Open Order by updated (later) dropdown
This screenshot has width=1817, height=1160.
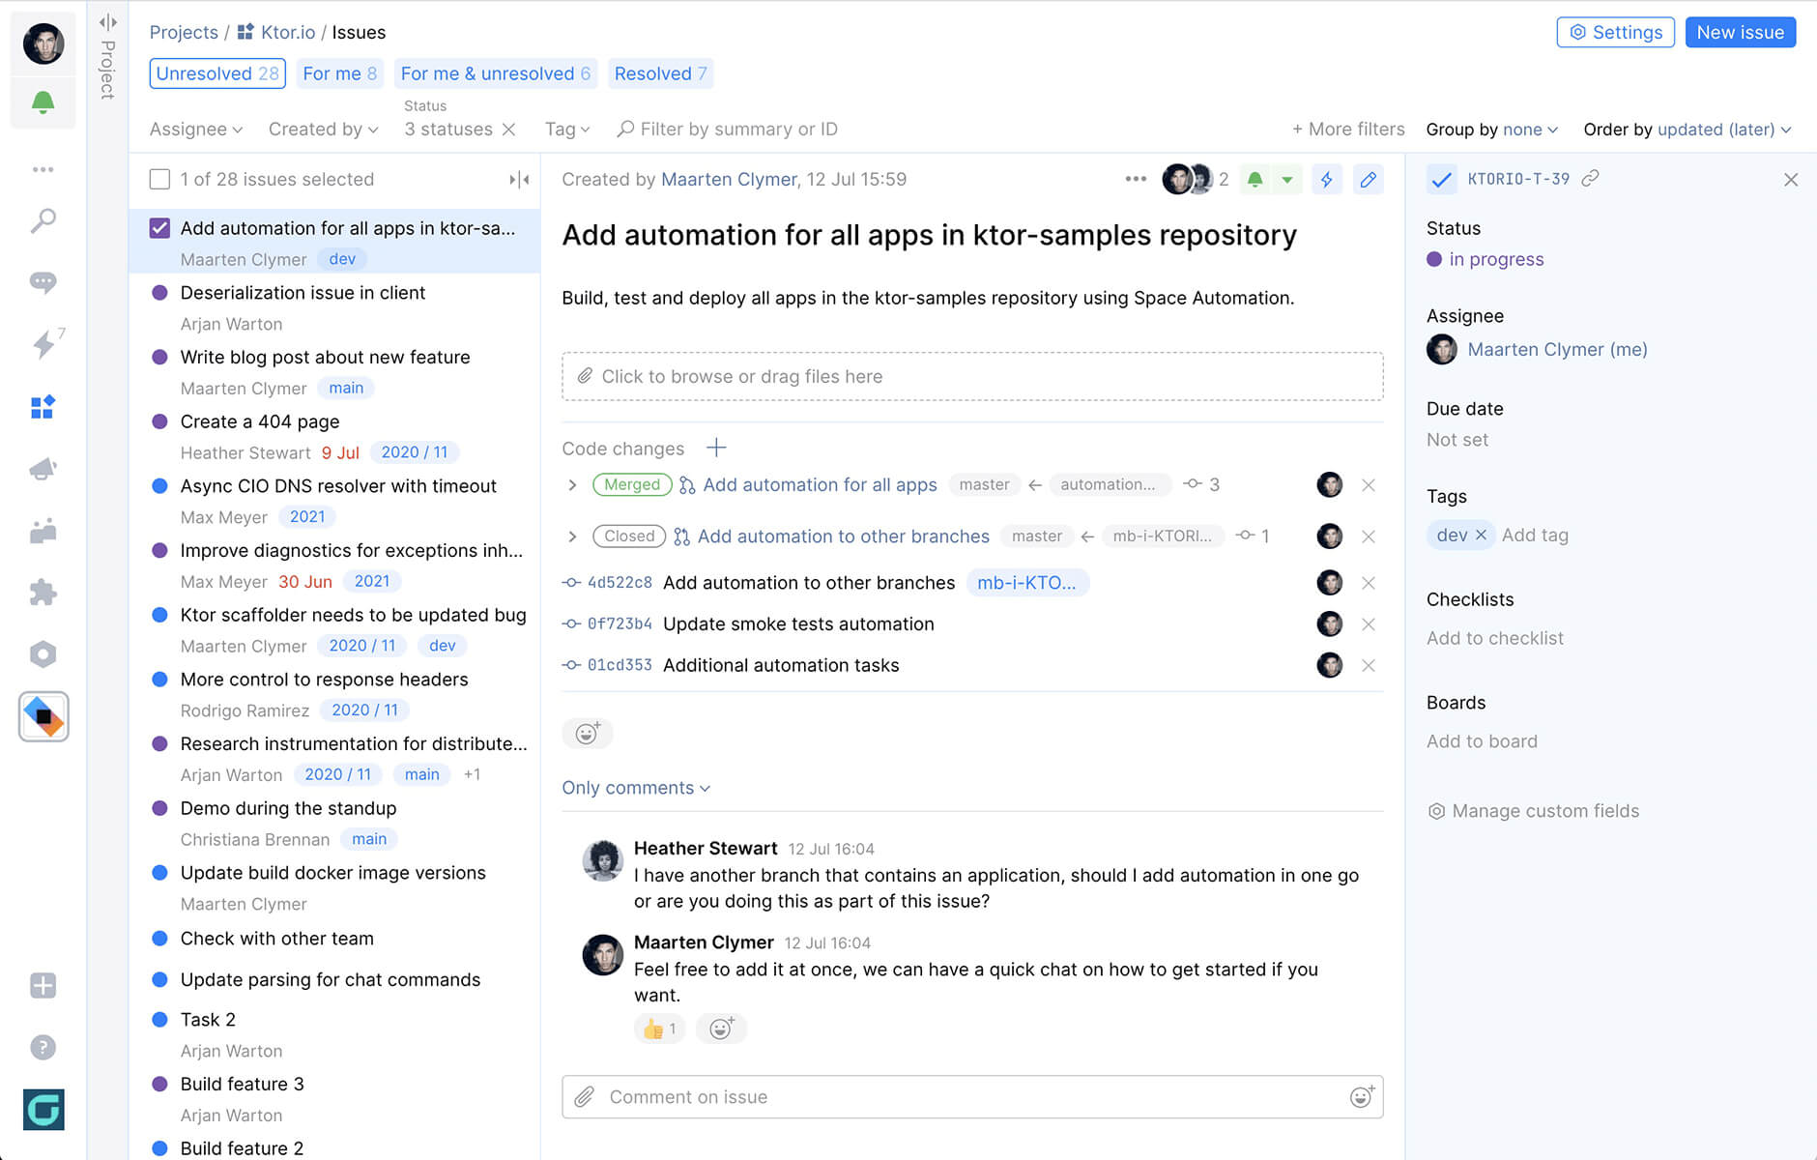(1687, 129)
